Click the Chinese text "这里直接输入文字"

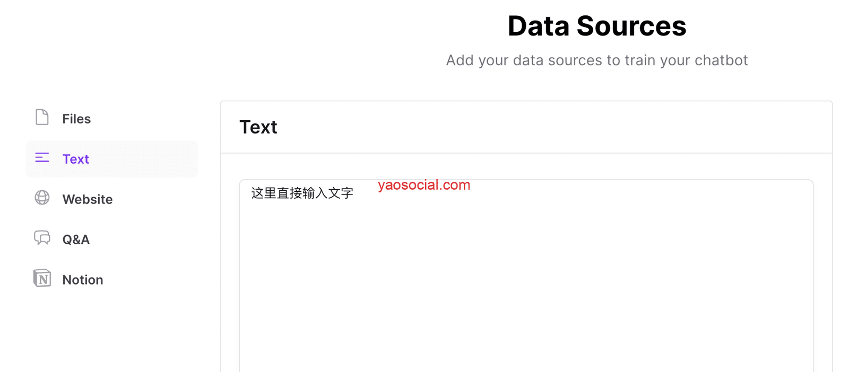[x=302, y=193]
